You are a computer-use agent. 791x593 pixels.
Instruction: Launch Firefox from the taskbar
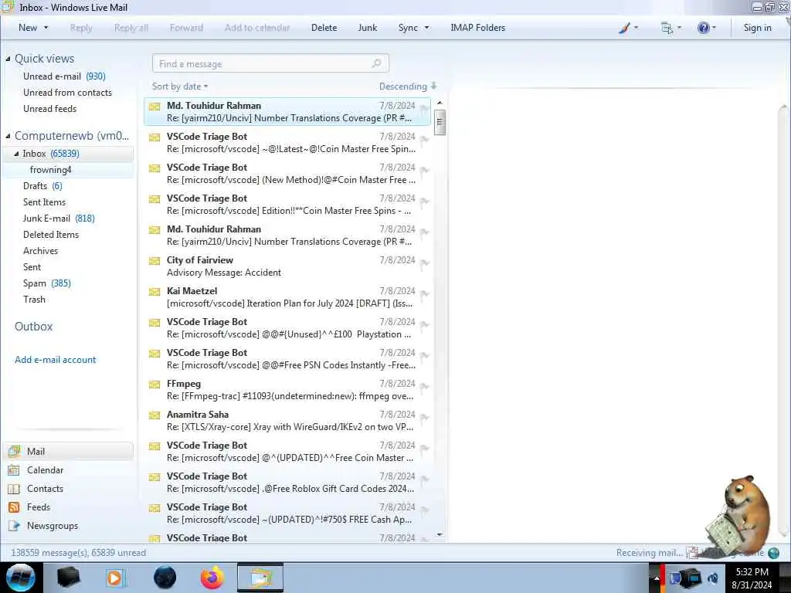(x=212, y=578)
